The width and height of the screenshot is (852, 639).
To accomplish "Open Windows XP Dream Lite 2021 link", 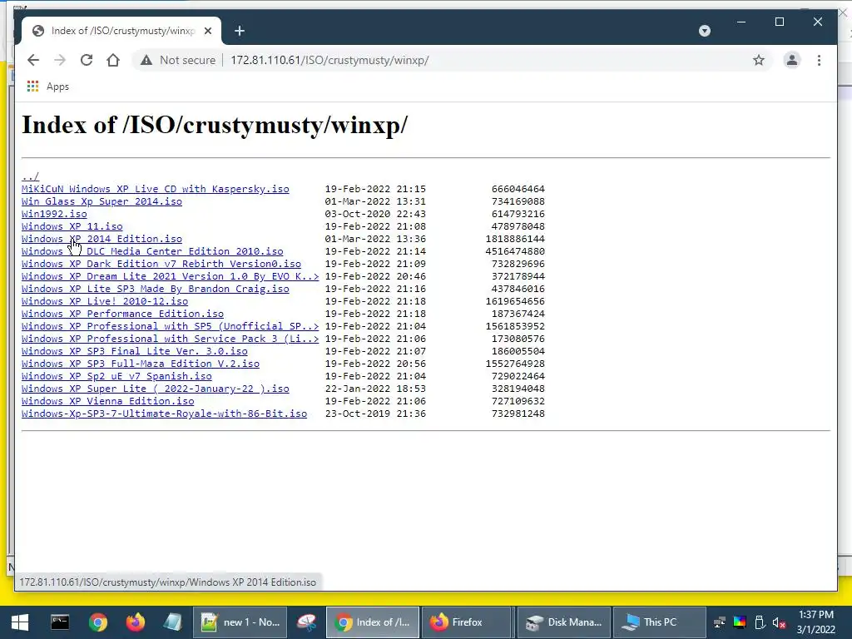I will [x=170, y=276].
